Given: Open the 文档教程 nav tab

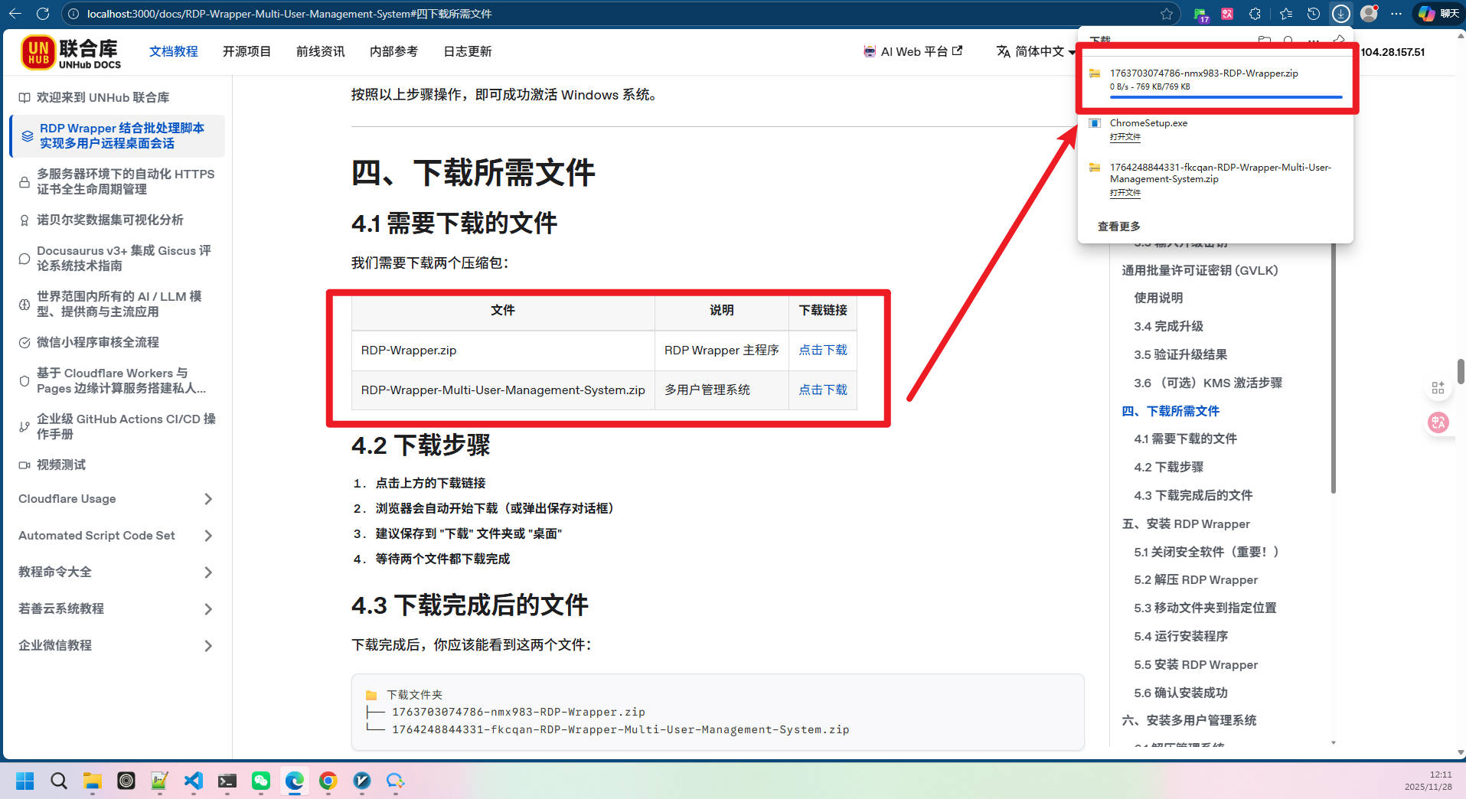Looking at the screenshot, I should (x=173, y=51).
